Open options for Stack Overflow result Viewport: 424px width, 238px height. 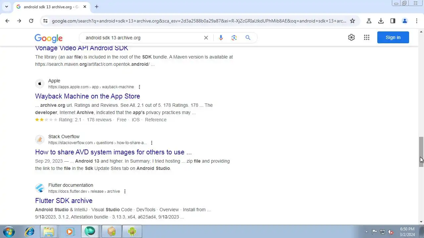click(152, 143)
